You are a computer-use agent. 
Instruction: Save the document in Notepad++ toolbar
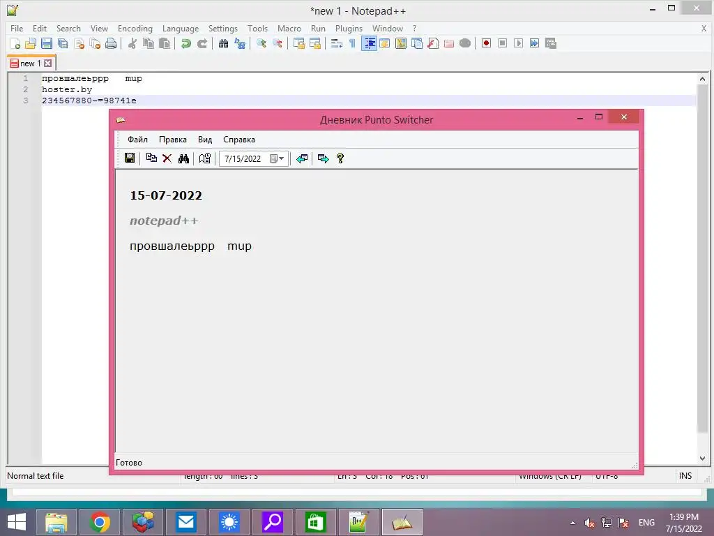(x=47, y=43)
